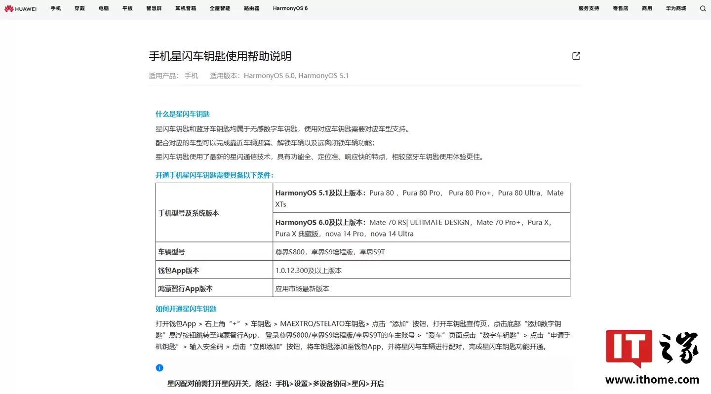Open the search icon
The image size is (711, 394).
[703, 8]
